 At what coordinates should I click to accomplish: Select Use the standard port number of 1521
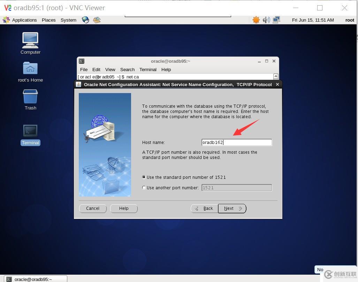(x=184, y=177)
